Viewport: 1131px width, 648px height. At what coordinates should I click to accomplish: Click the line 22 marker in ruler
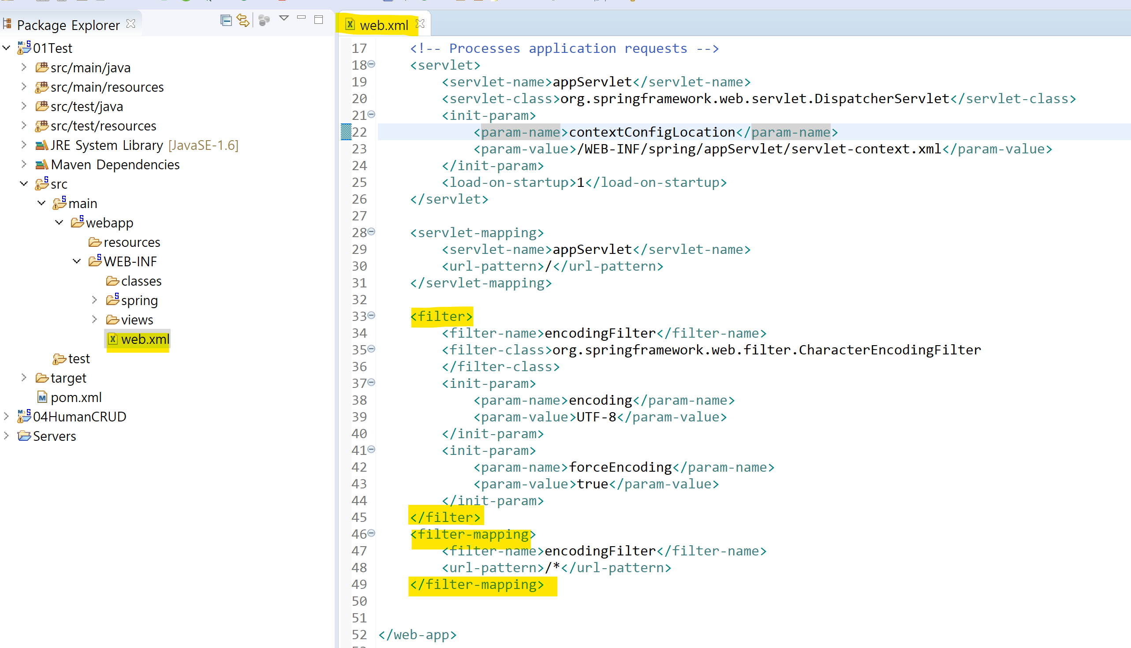346,132
